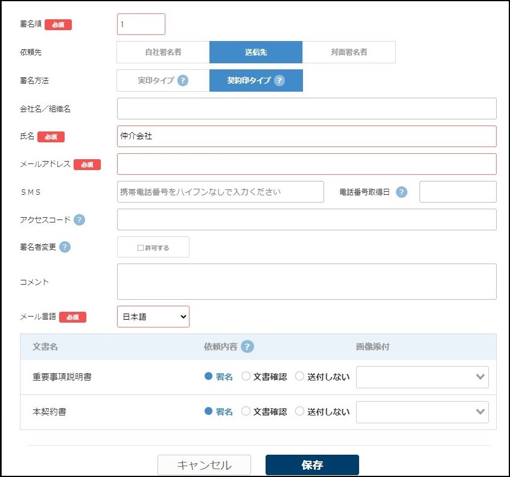Image resolution: width=510 pixels, height=477 pixels.
Task: Click help icon next to 依頼内容
Action: pyautogui.click(x=247, y=347)
